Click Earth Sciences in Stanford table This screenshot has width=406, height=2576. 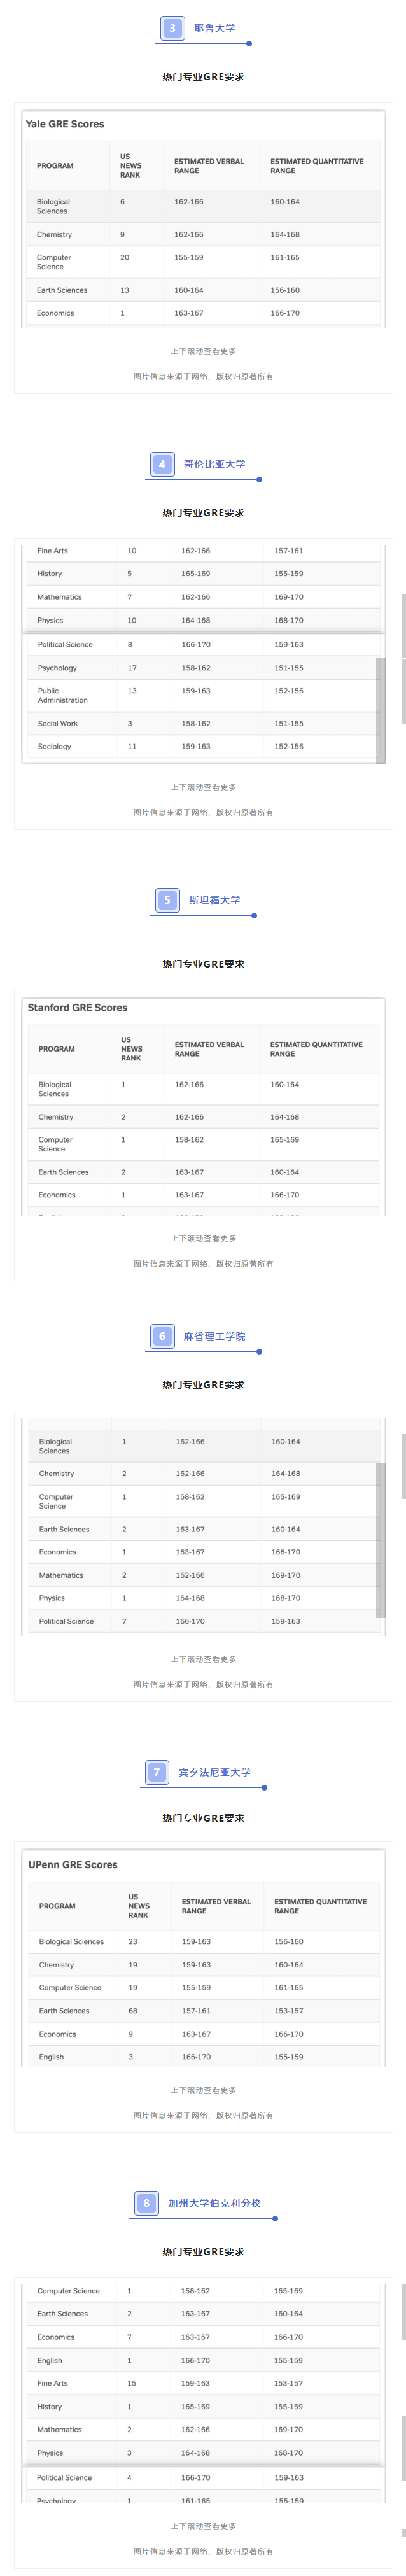pos(64,1172)
